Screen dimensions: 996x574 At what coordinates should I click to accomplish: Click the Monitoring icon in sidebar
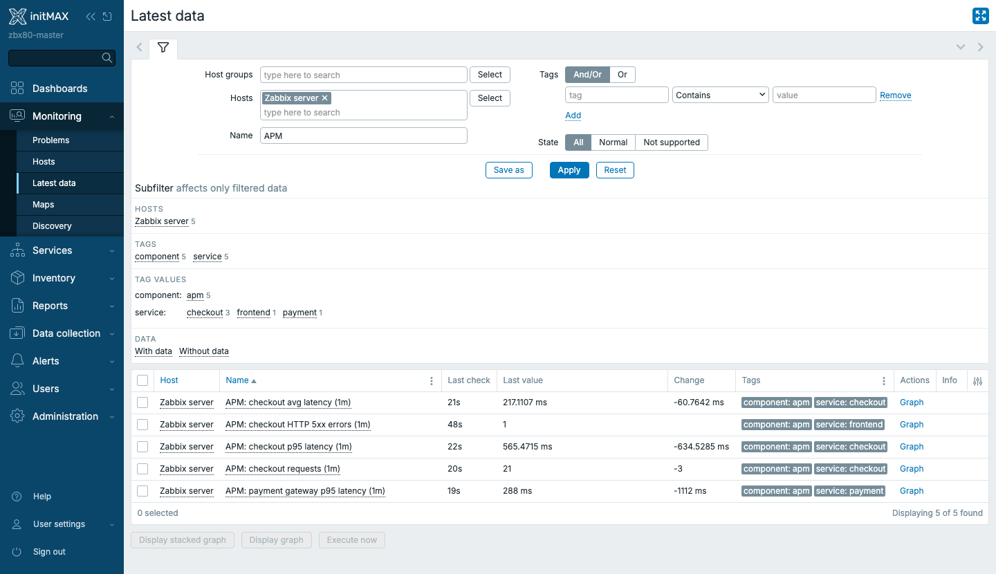(17, 116)
